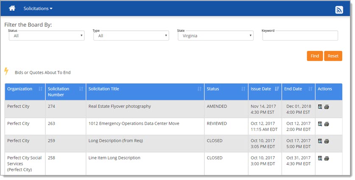Sort by Issue Date column arrows

click(x=277, y=89)
